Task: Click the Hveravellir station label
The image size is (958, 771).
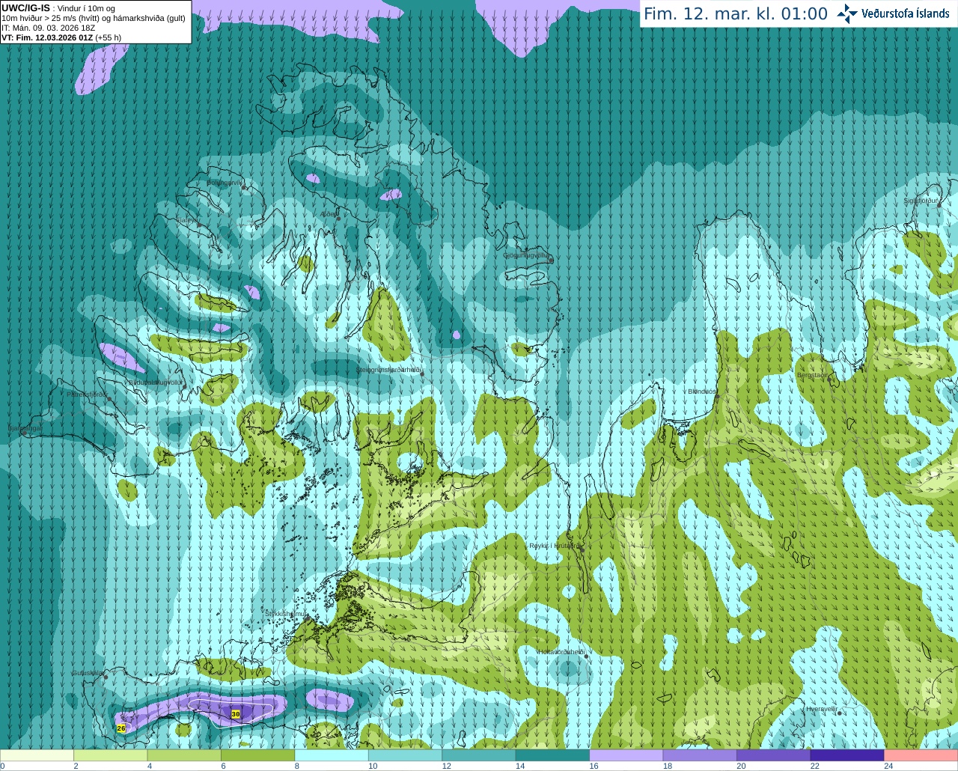Action: coord(821,708)
